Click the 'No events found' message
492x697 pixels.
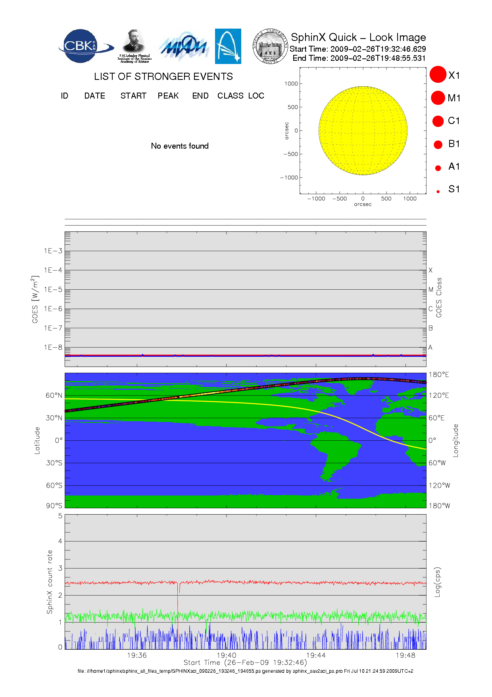coord(180,146)
